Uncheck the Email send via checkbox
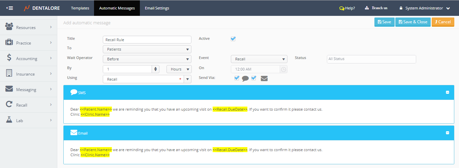Image resolution: width=459 pixels, height=168 pixels. (x=254, y=78)
